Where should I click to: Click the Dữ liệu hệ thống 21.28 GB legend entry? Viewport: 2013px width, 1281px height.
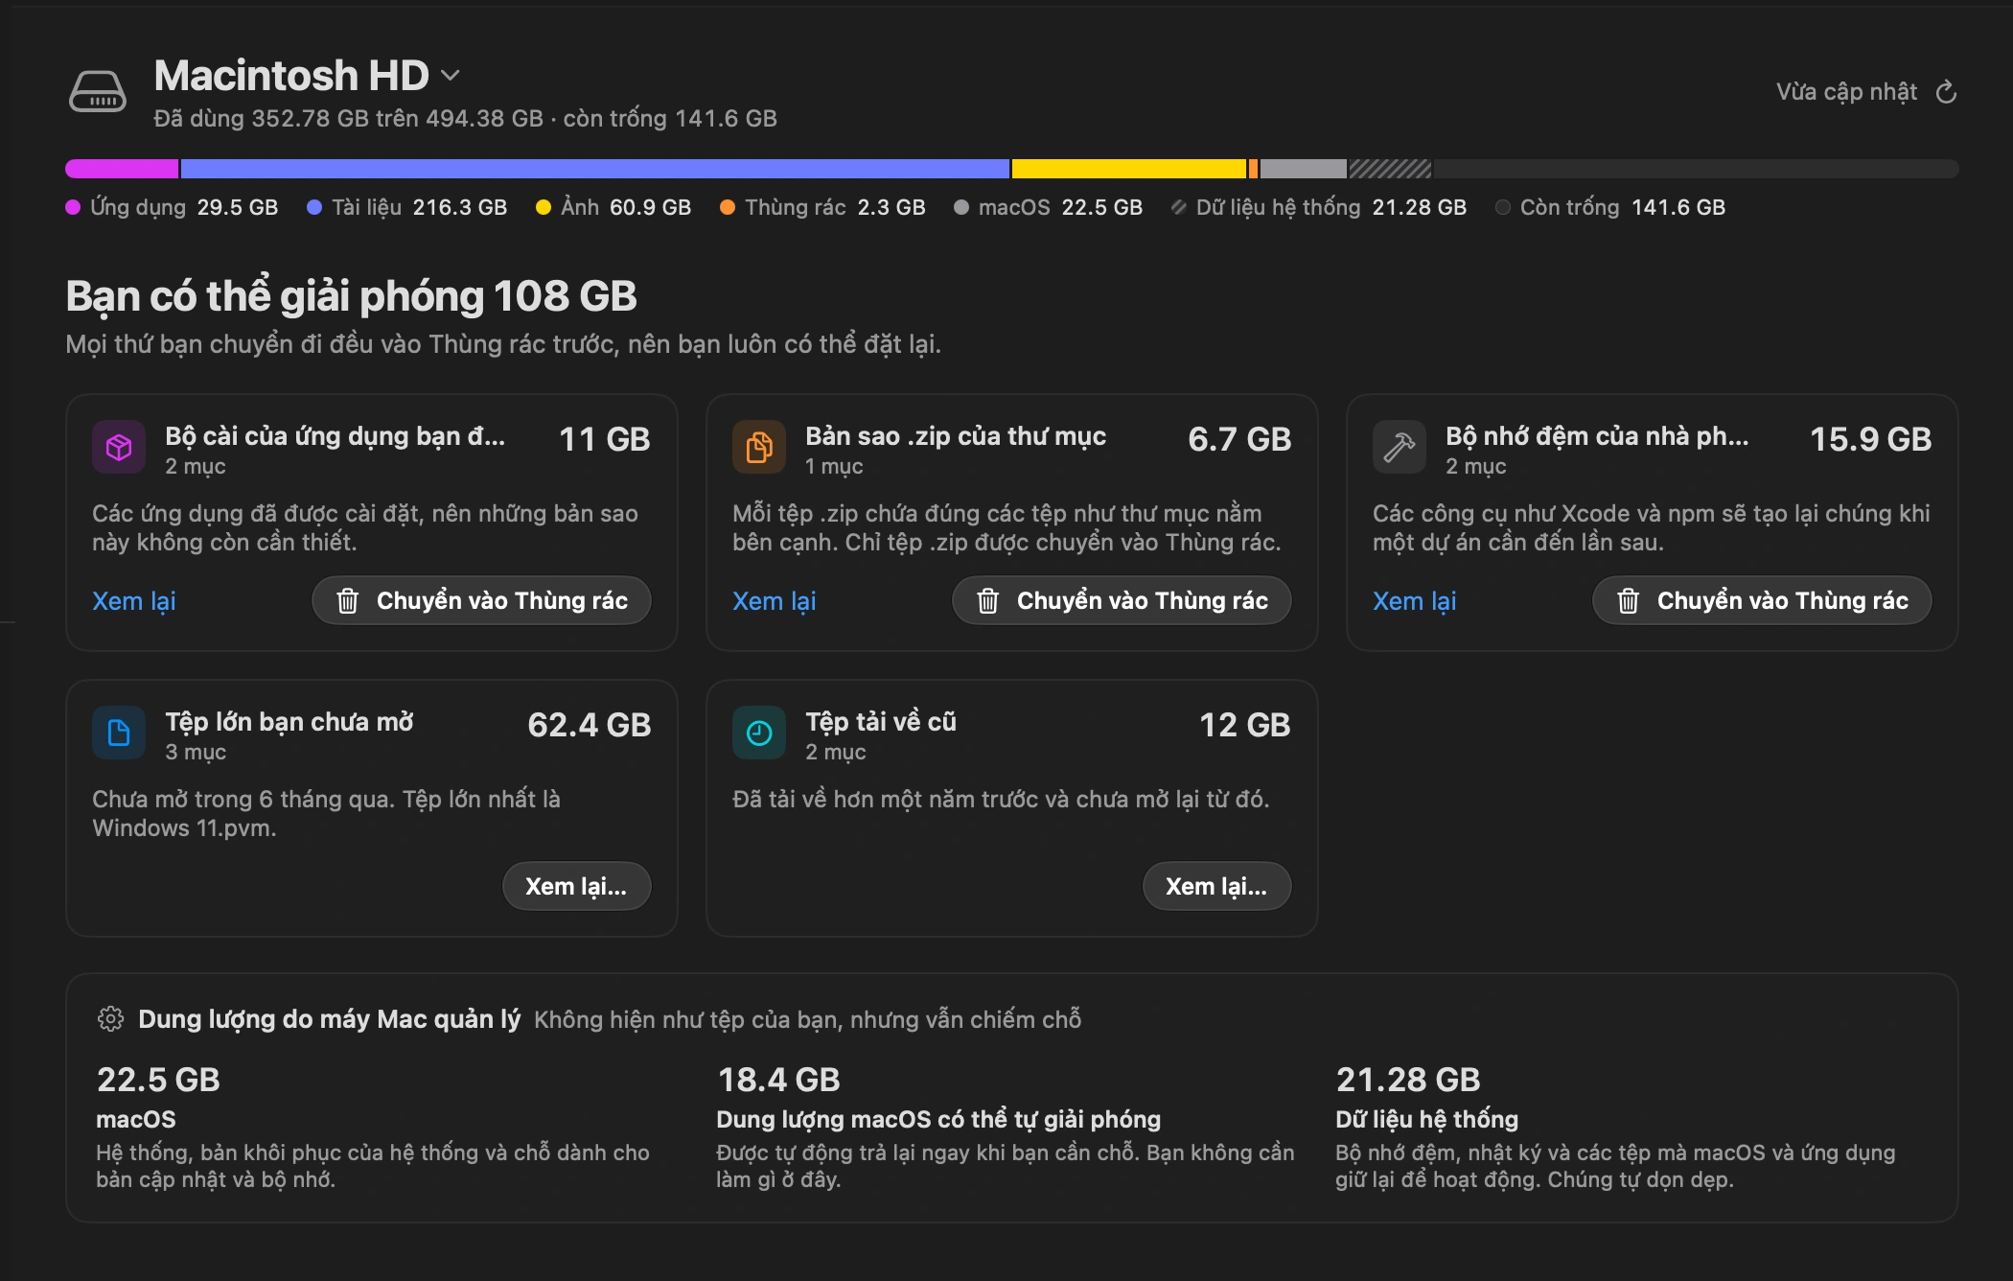click(1319, 207)
